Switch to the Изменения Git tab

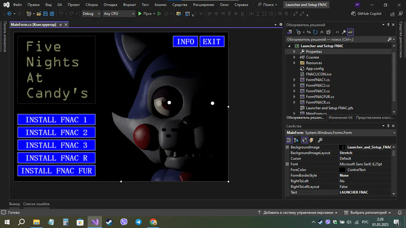341,117
